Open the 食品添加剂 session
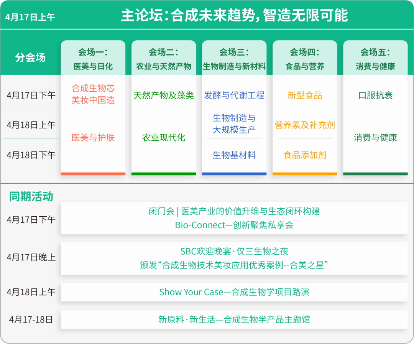 (x=305, y=155)
